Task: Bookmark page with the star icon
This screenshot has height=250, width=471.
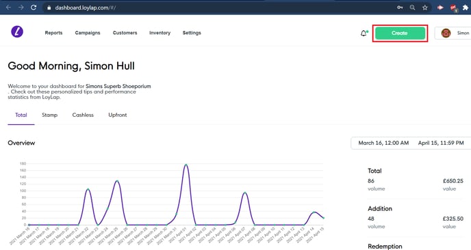Action: click(424, 8)
